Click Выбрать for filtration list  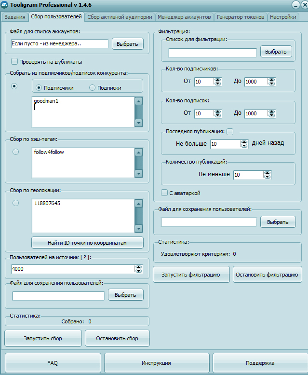tap(276, 52)
